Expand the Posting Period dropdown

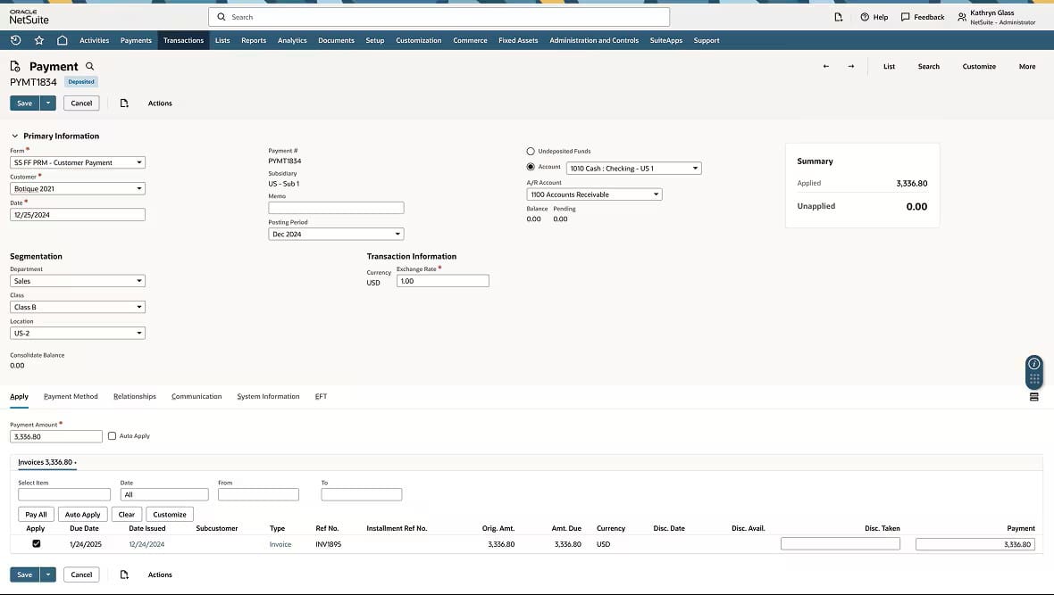point(336,234)
